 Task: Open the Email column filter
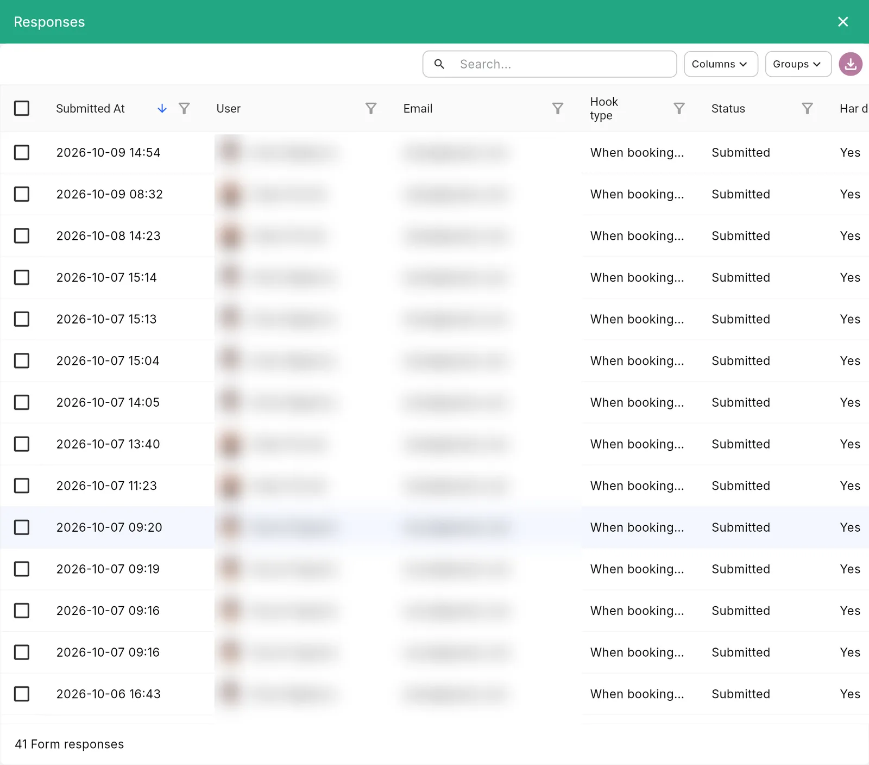coord(558,109)
